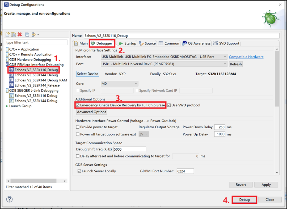Image resolution: width=287 pixels, height=209 pixels.
Task: Select GDB PEMicro Interface Debugging node
Action: [x=36, y=65]
